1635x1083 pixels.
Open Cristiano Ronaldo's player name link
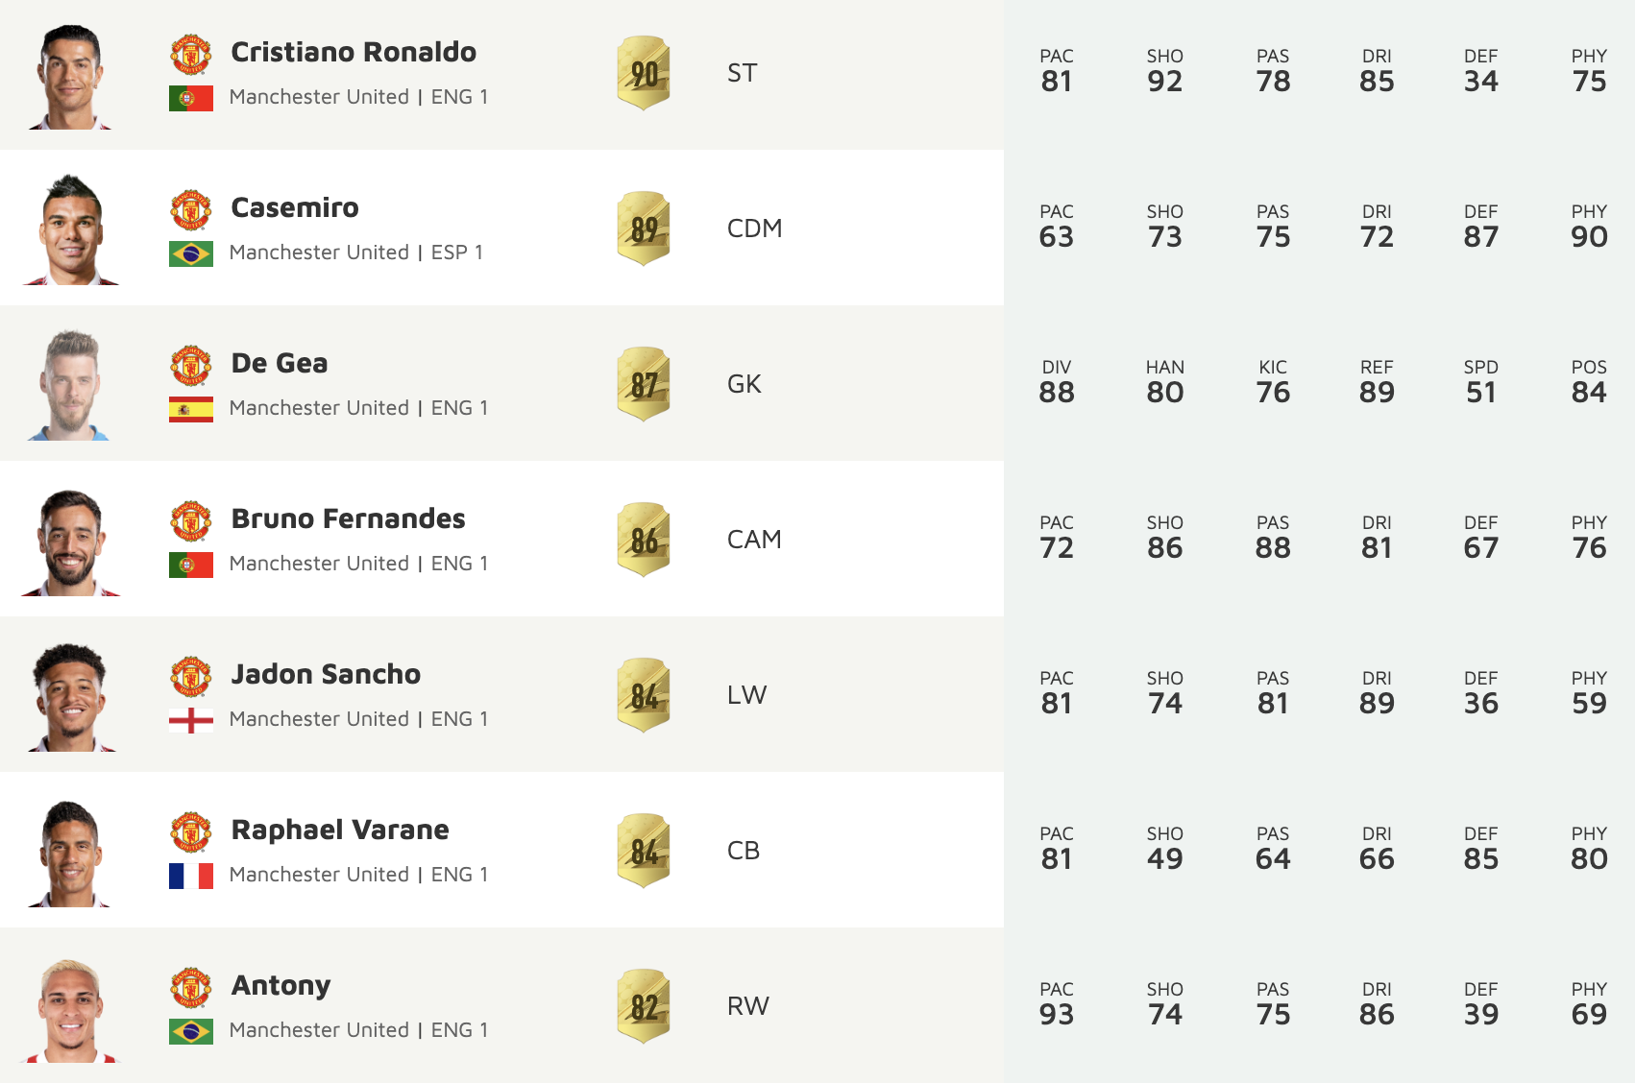[x=354, y=52]
